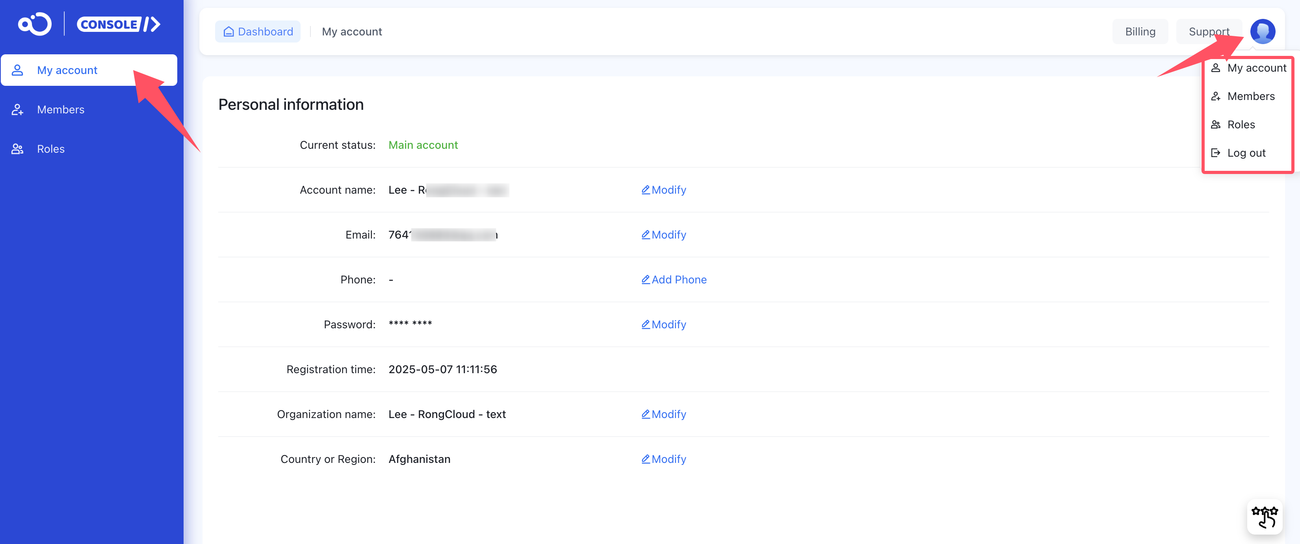The width and height of the screenshot is (1300, 544).
Task: Choose Log out from the avatar dropdown
Action: point(1246,153)
